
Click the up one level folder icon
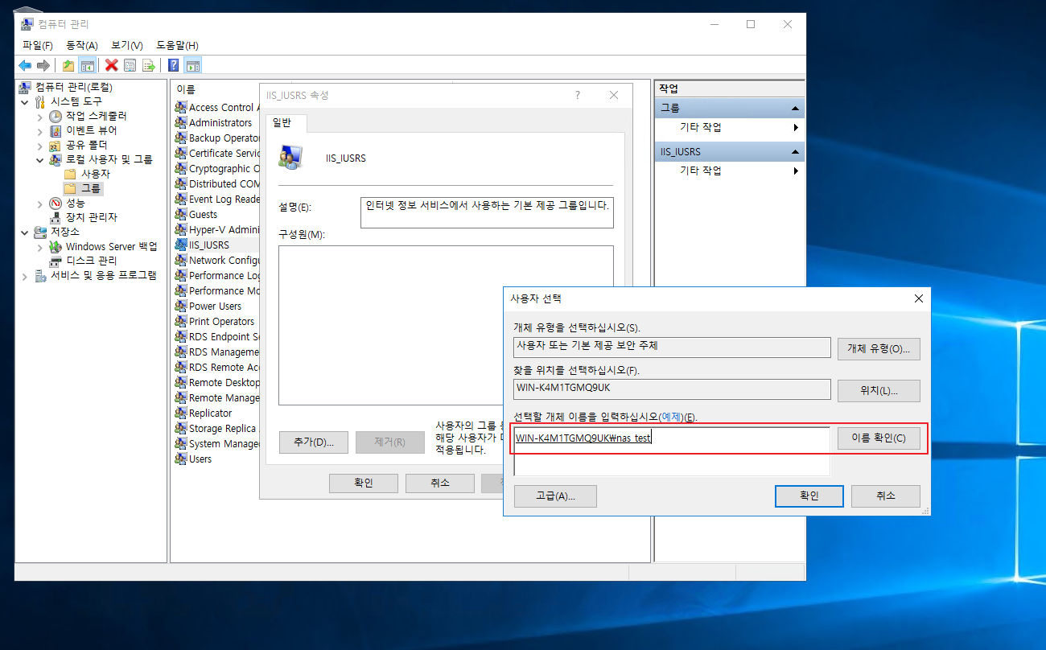click(x=68, y=65)
